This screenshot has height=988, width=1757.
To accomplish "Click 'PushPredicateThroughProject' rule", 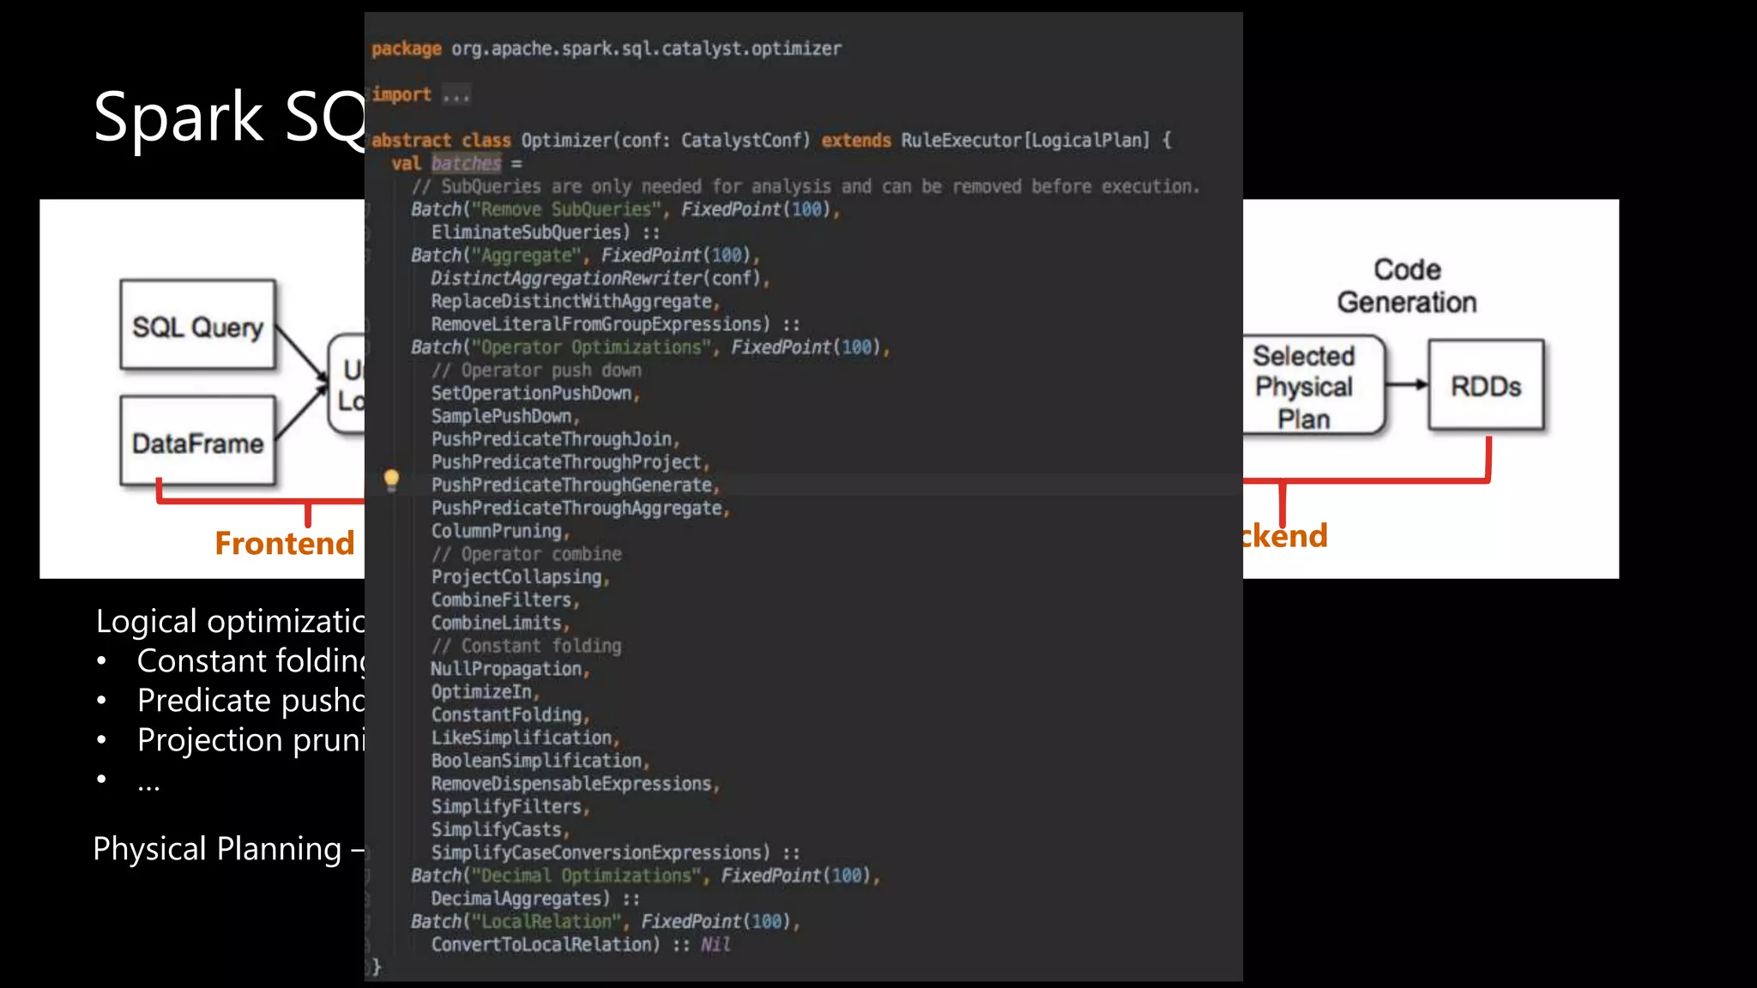I will click(x=566, y=462).
